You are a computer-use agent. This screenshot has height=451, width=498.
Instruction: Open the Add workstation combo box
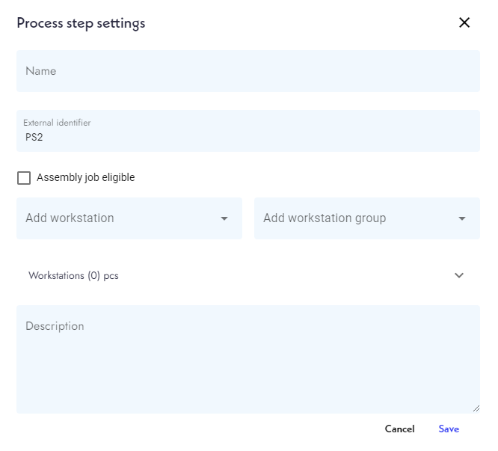click(120, 218)
